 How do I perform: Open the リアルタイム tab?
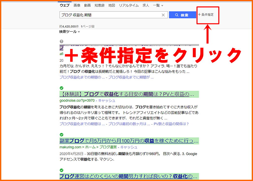pos(129,6)
